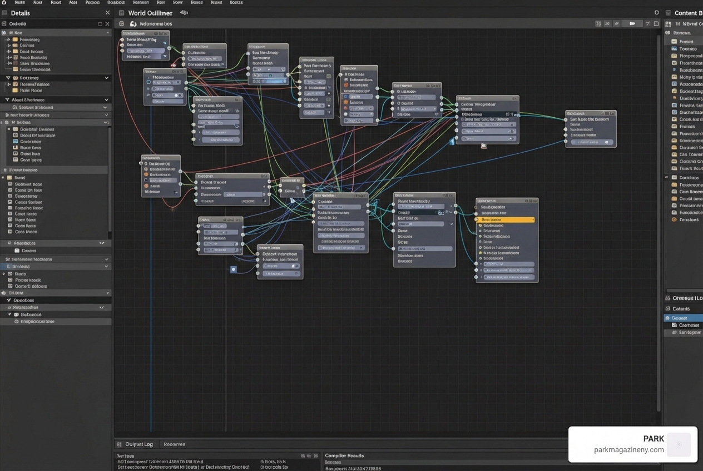Switch to the Output Log tab

(139, 444)
